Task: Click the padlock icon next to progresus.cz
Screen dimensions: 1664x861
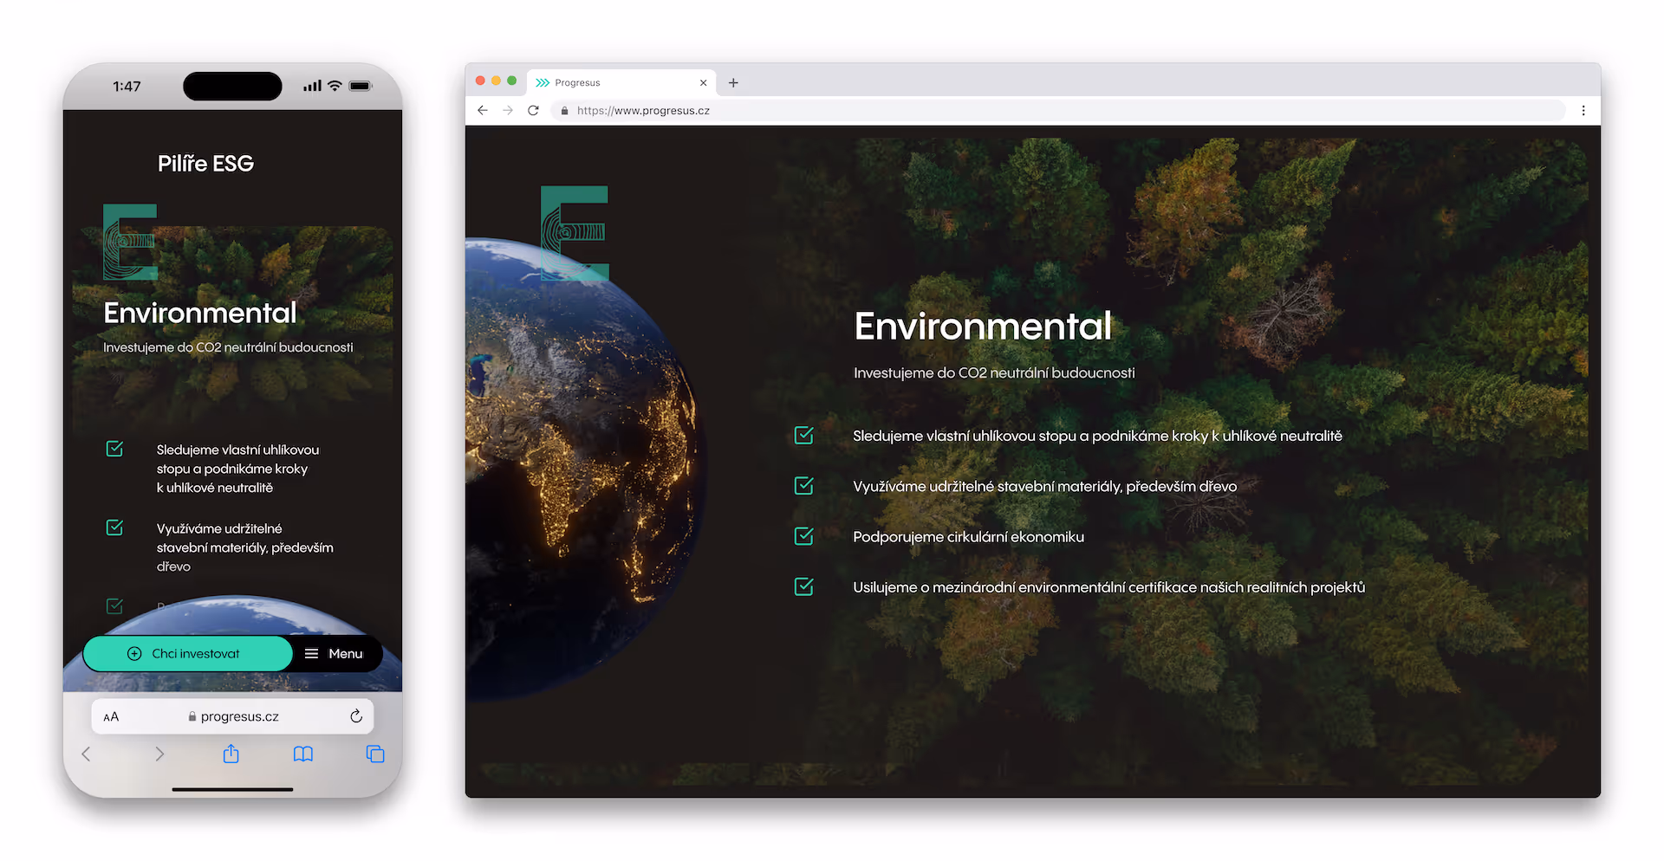Action: 192,715
